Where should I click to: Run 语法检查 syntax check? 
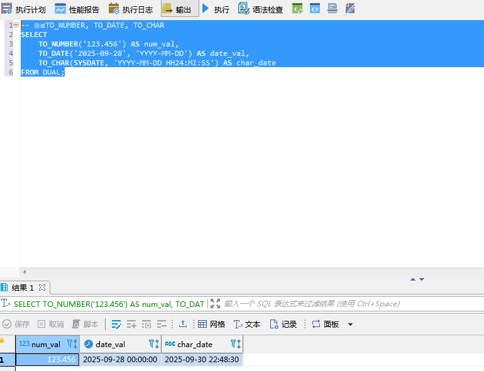pos(260,9)
